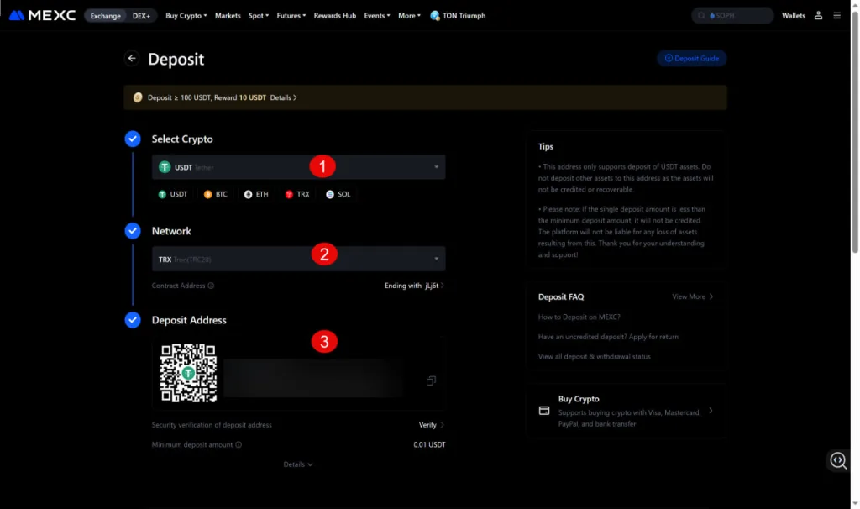
Task: Click Verify for deposit address security
Action: click(x=431, y=425)
